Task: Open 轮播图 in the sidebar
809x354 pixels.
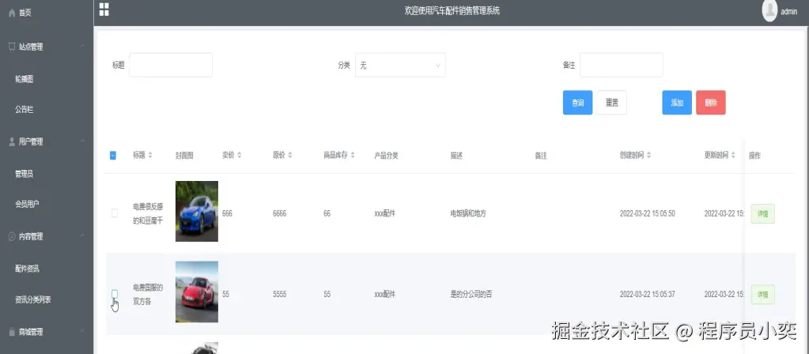Action: (25, 79)
